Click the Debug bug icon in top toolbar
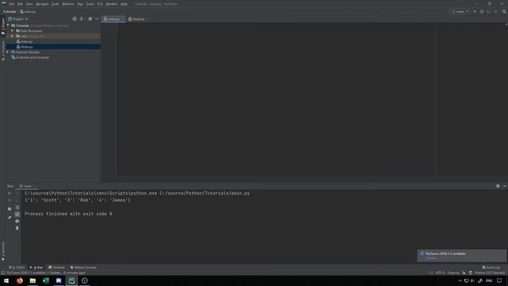Viewport: 508px width, 286px height. pyautogui.click(x=482, y=11)
